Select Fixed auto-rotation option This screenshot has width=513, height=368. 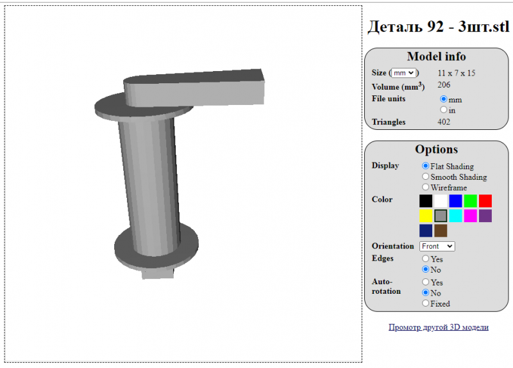[x=426, y=303]
